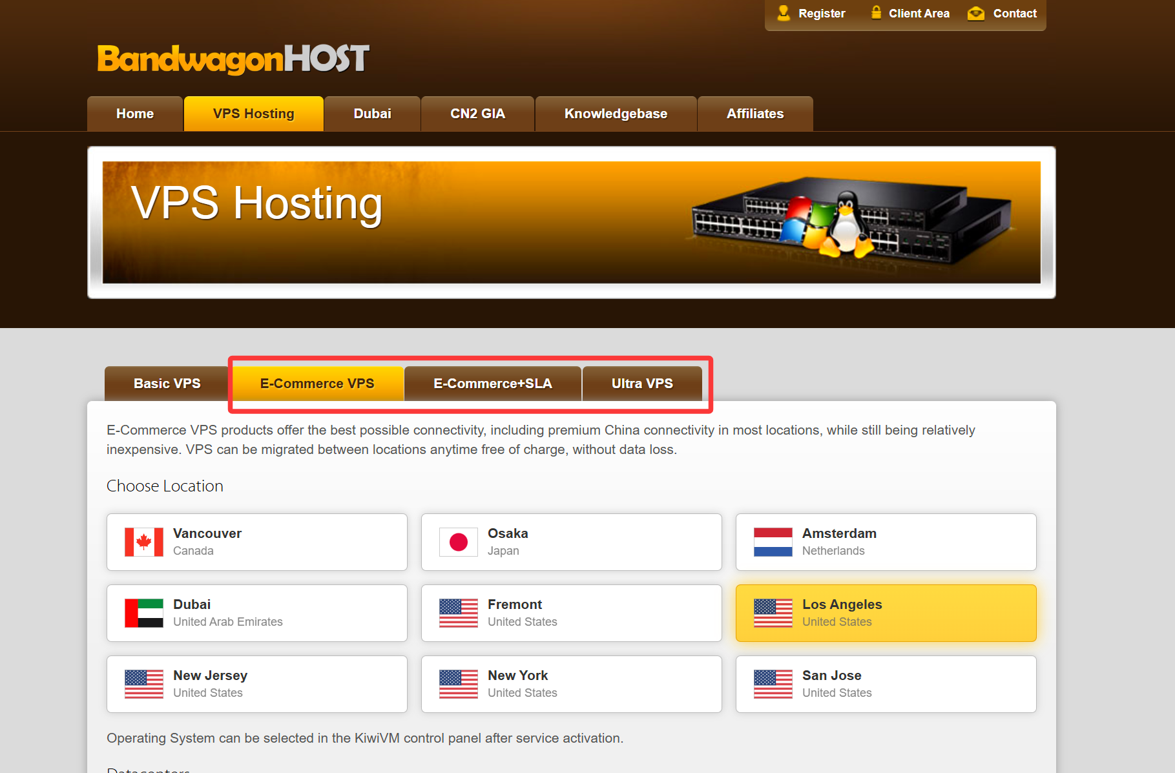Open the Knowledgebase menu item

616,114
